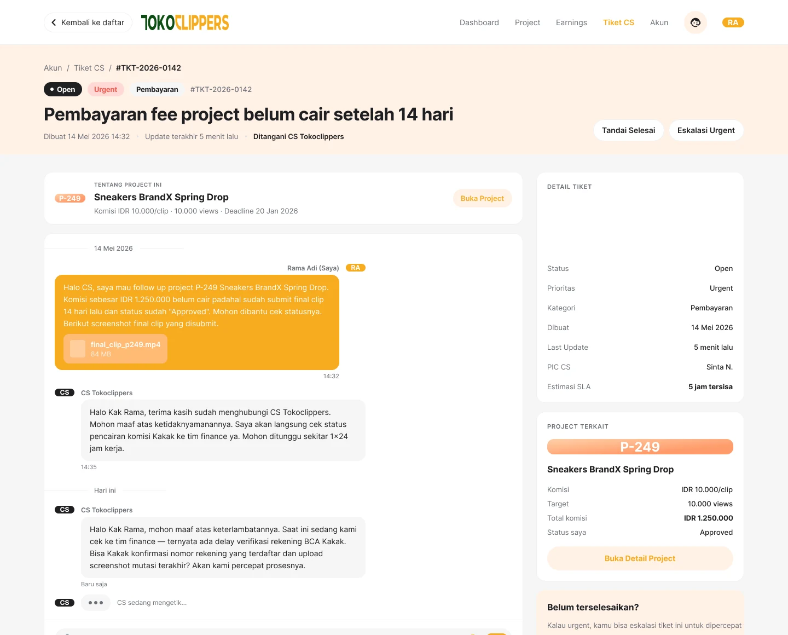The image size is (788, 635).
Task: Open the project with Buka Project
Action: coord(482,198)
